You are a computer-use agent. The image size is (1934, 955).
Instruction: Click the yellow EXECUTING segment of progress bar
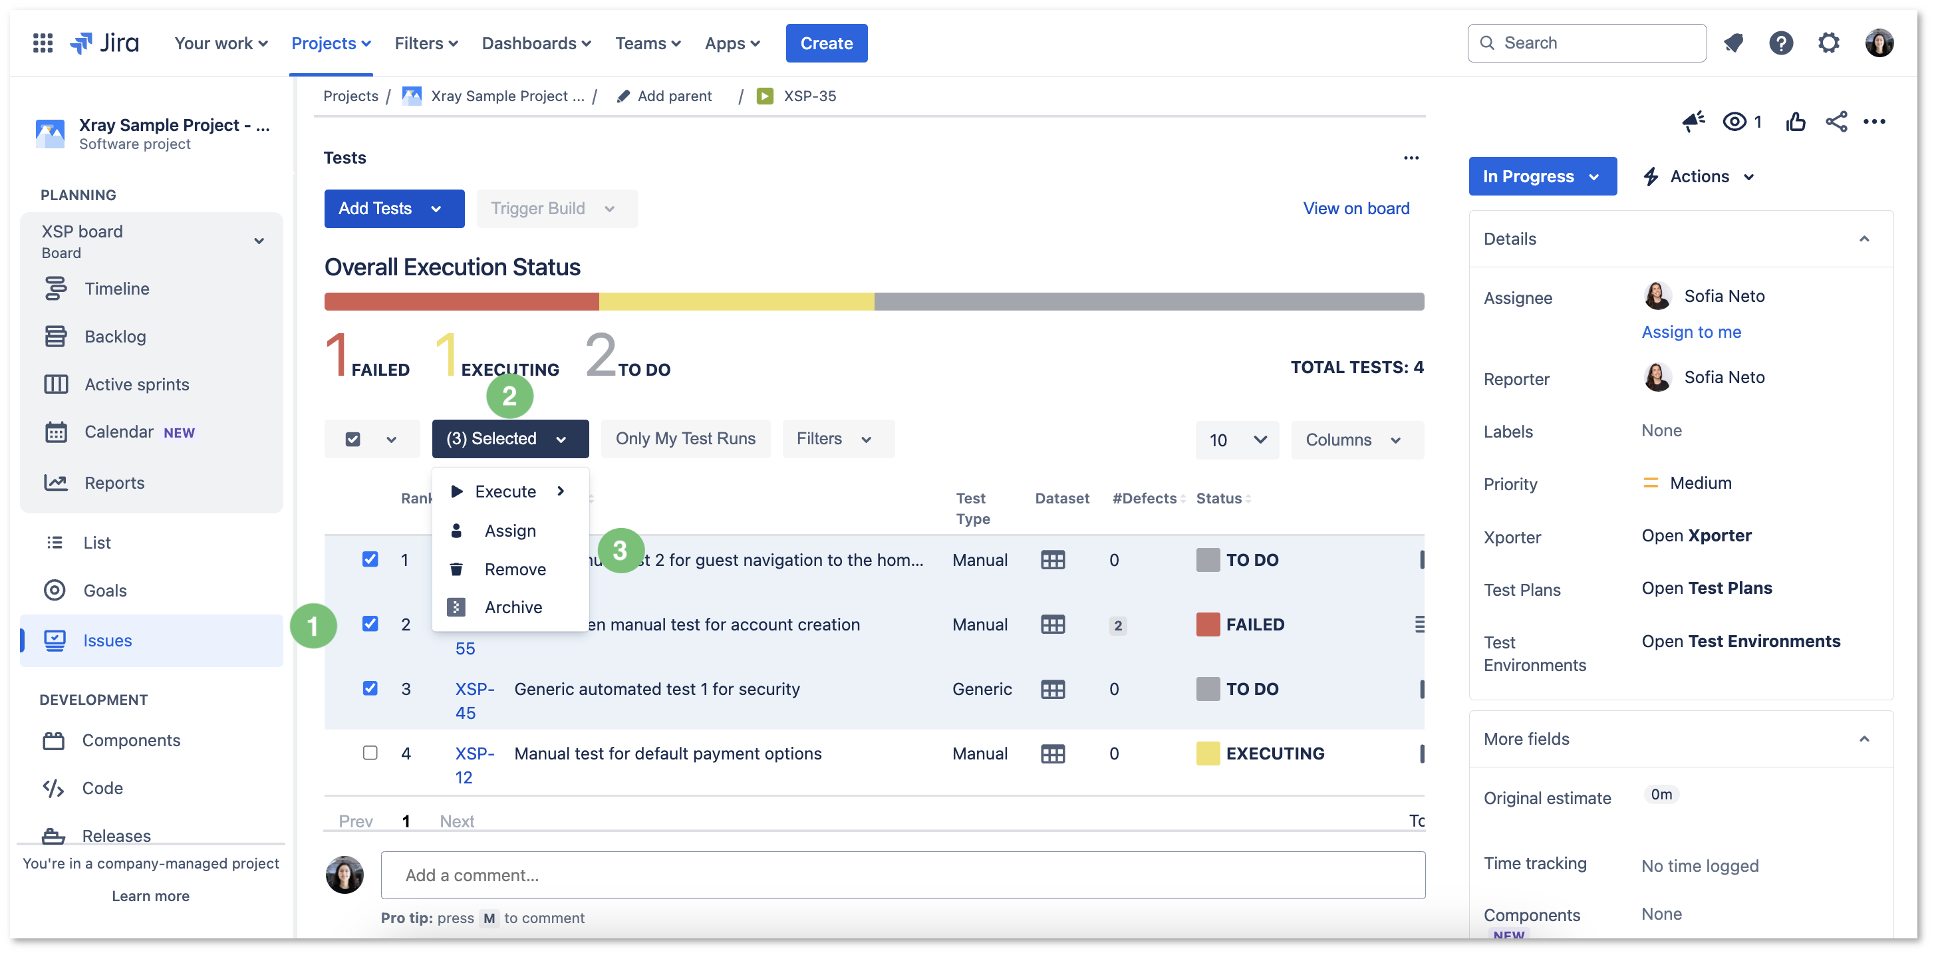736,301
